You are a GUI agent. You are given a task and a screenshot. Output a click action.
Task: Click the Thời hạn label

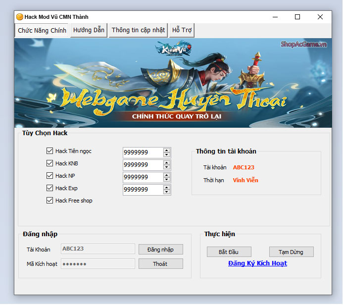coord(214,180)
